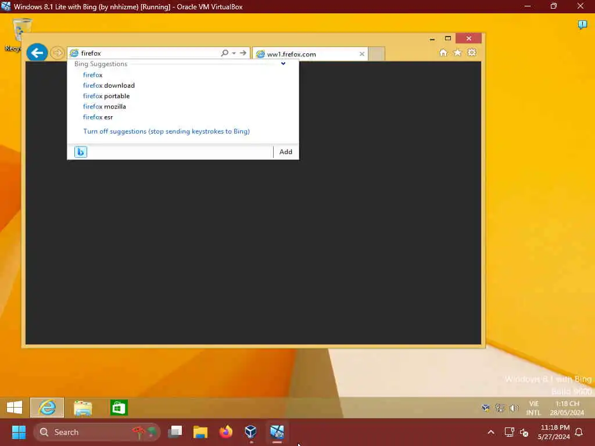Open the Internet Explorer Home page icon
This screenshot has height=446, width=595.
tap(443, 52)
